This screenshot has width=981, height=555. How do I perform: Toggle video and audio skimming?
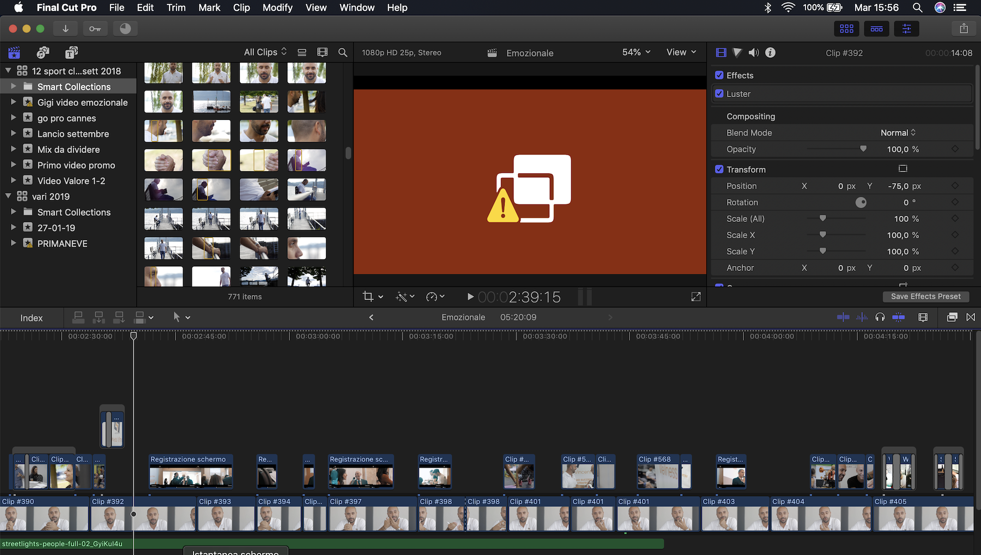[x=843, y=317]
